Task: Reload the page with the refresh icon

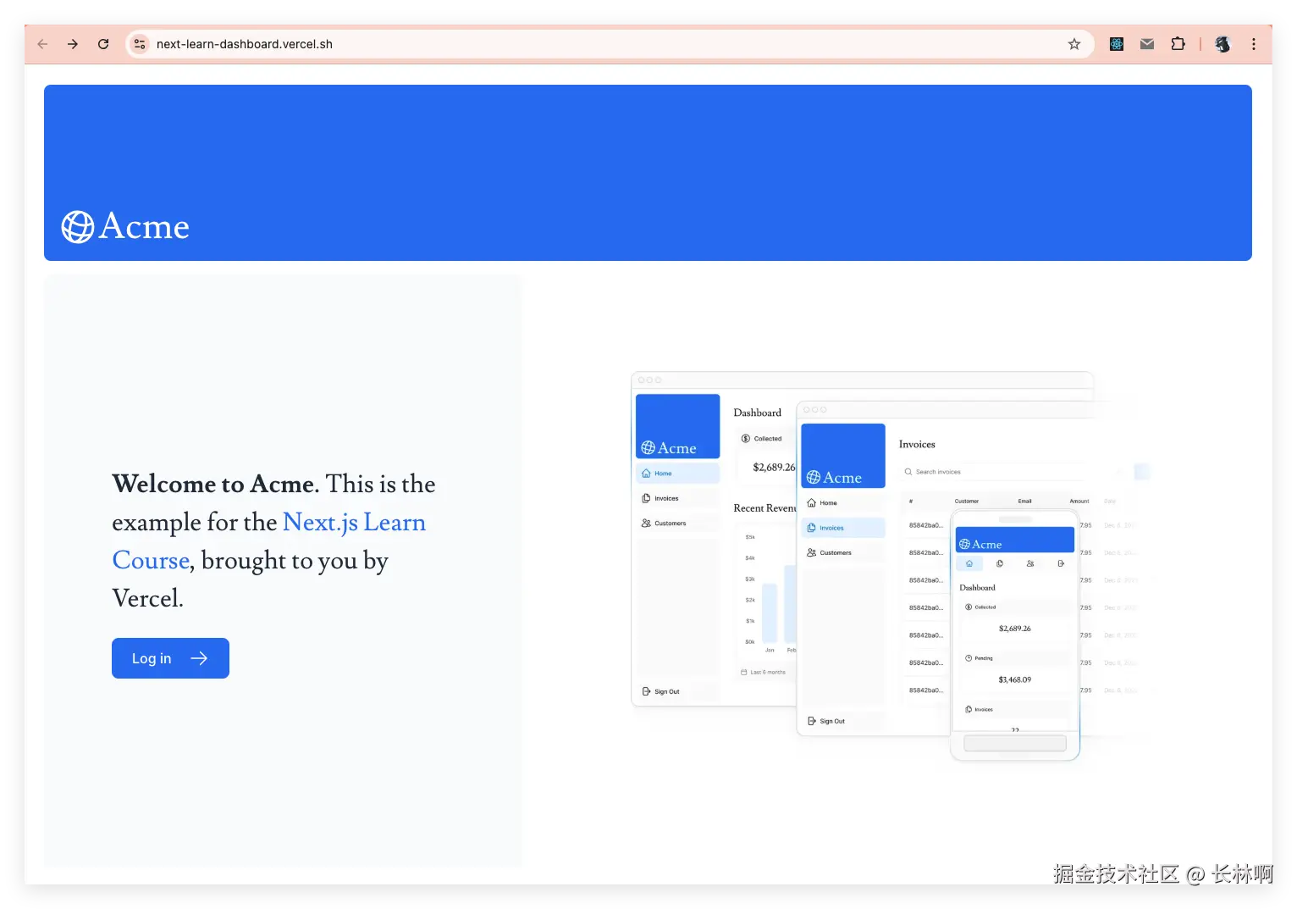Action: point(103,44)
